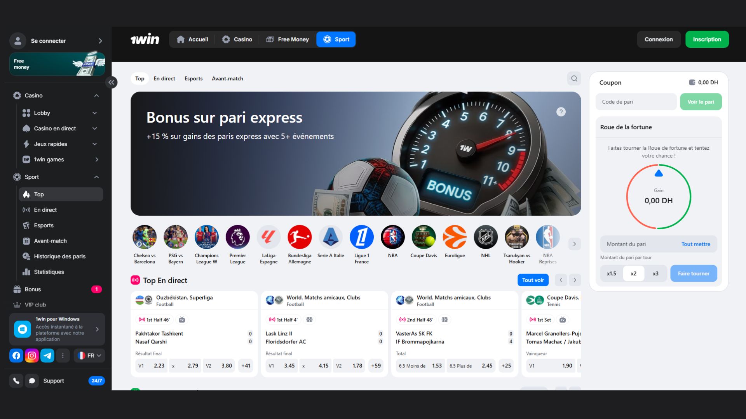
Task: Open the FR language dropdown
Action: click(89, 355)
